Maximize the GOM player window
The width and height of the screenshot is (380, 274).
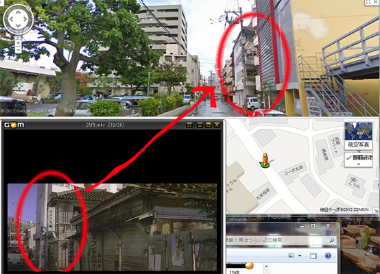click(x=208, y=125)
